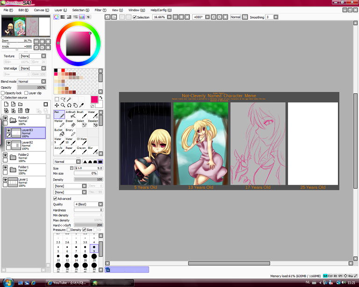Viewport: 359px width, 287px height.
Task: Choose brush size 20 preset
Action: pyautogui.click(x=94, y=258)
